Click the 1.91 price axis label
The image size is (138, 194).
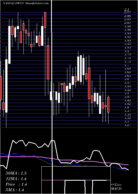point(128,37)
